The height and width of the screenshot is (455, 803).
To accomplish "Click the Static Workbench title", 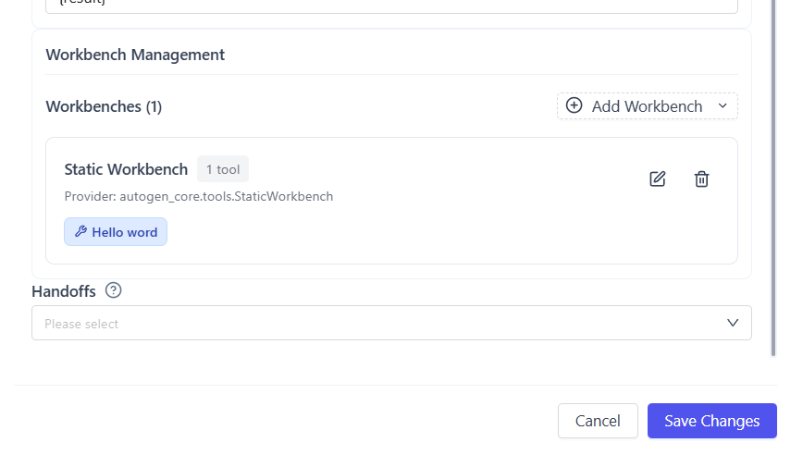I will click(x=126, y=169).
